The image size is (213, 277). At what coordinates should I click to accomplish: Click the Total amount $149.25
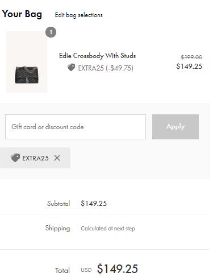coord(118,269)
